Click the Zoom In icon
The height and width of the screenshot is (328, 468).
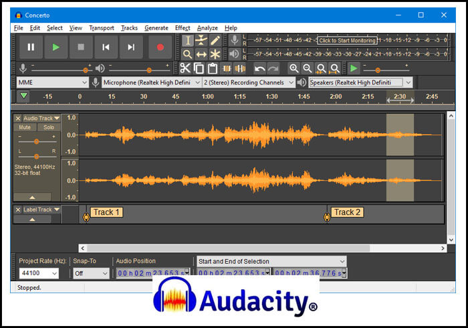tap(294, 68)
